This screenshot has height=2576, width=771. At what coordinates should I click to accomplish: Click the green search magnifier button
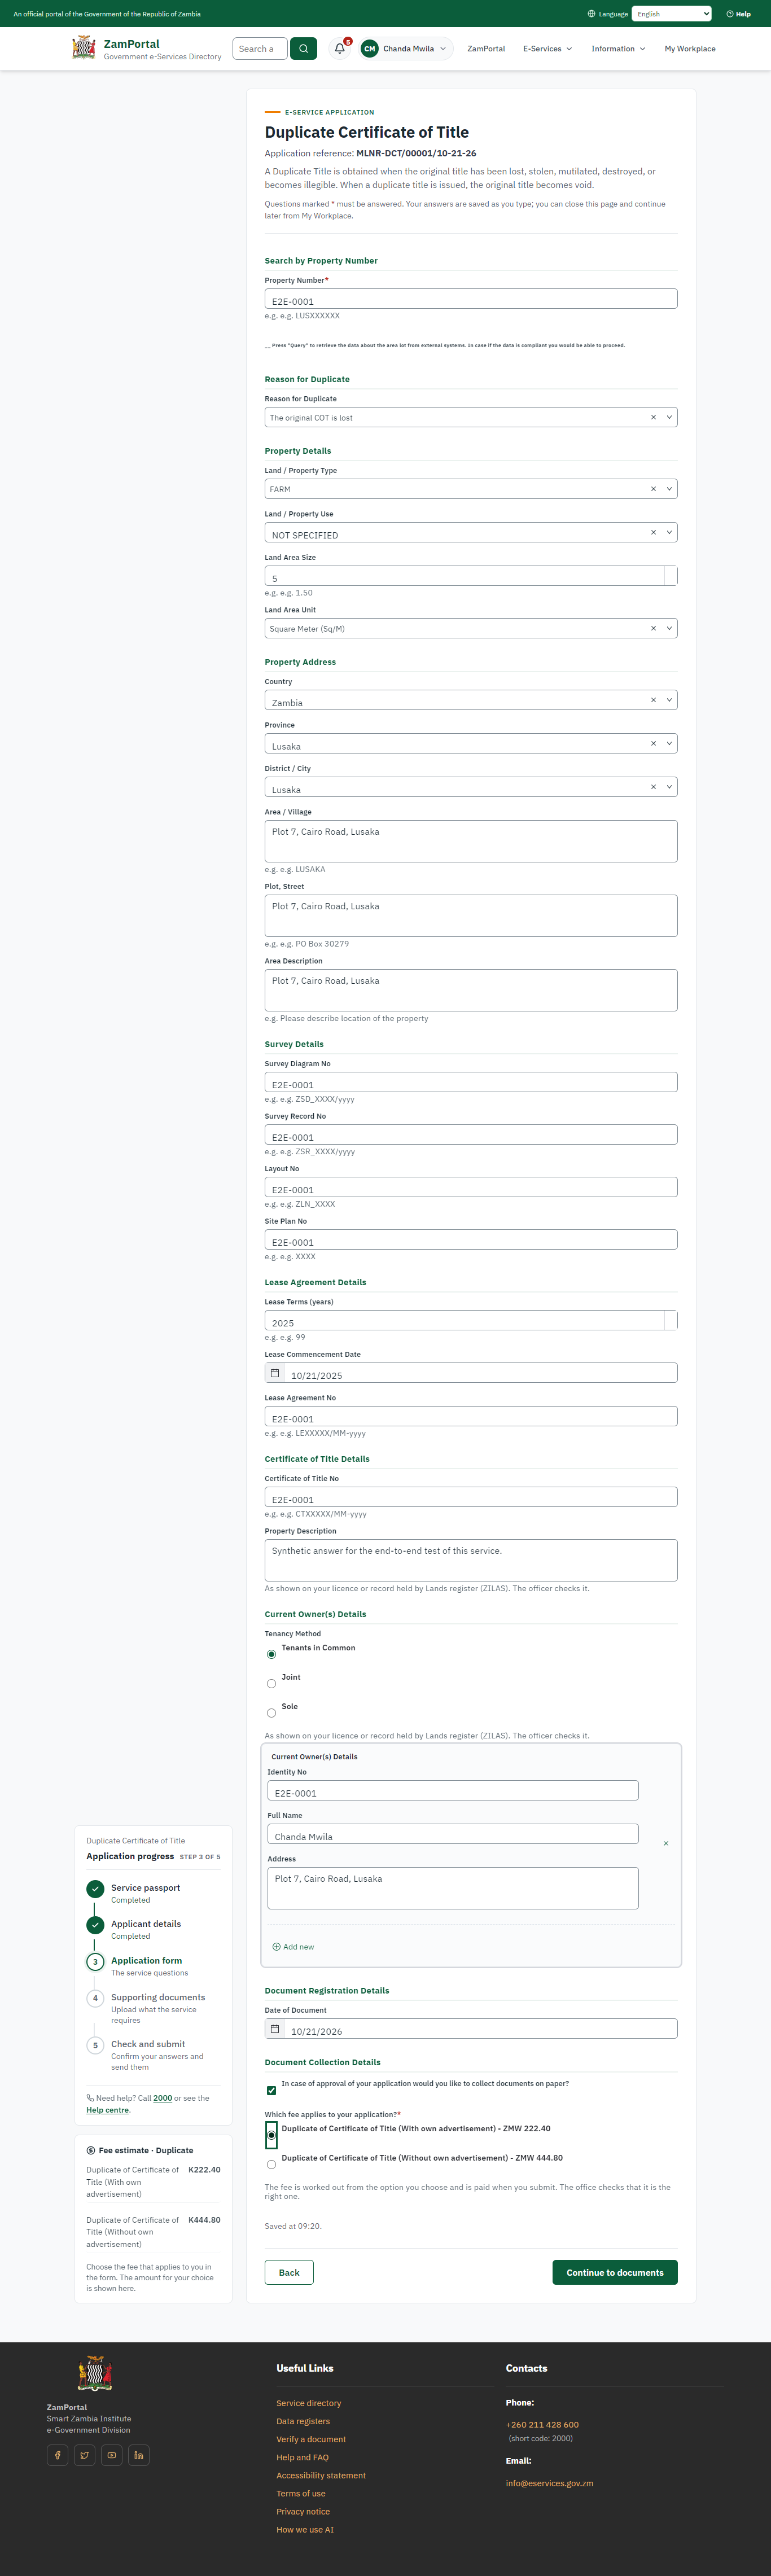coord(303,48)
